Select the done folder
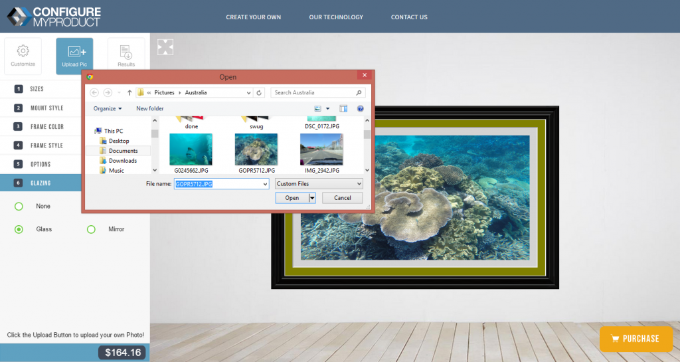Screen dimensions: 680x362 pos(191,123)
